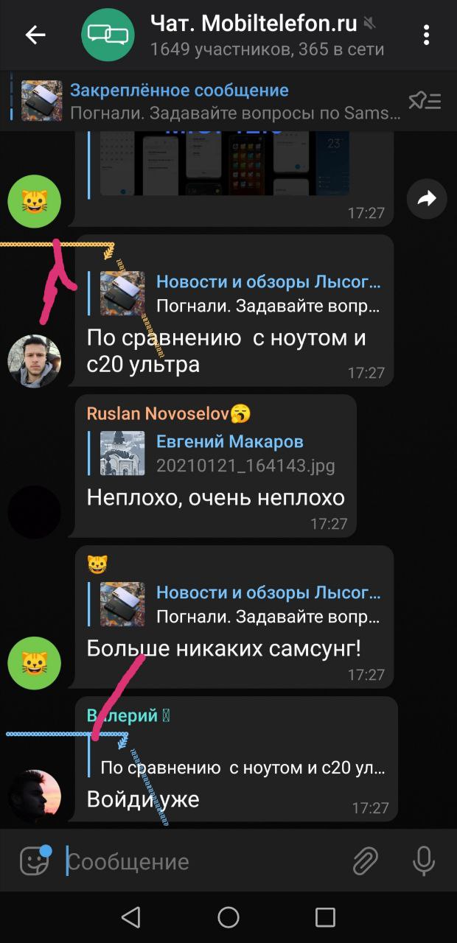This screenshot has height=943, width=457.
Task: Open chat info via "Чат. Mobiltelefon.ru" title
Action: (254, 24)
